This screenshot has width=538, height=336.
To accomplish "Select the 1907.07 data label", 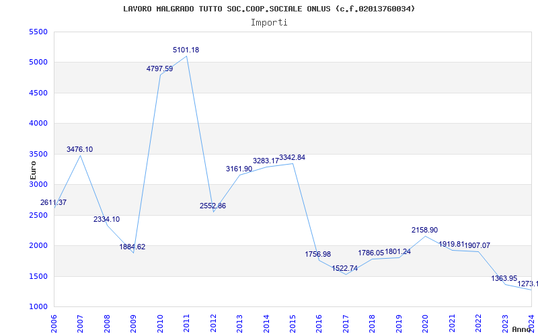I will point(477,245).
